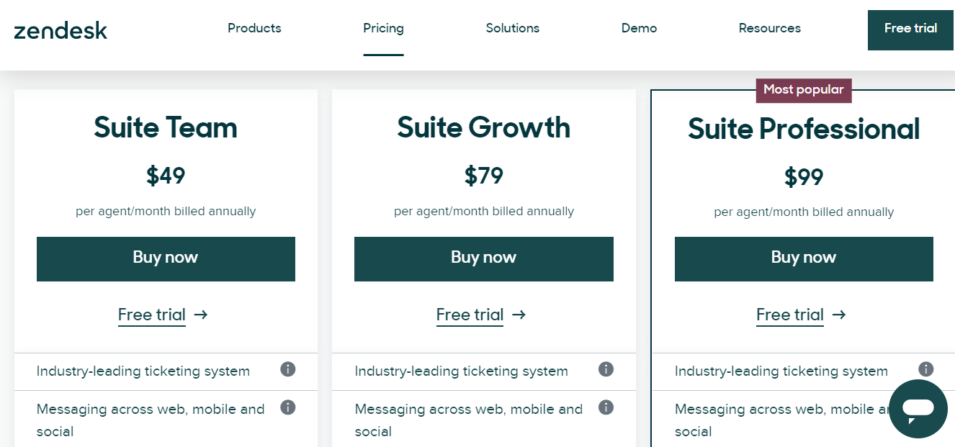Open the Solutions menu
The height and width of the screenshot is (447, 955).
click(512, 29)
